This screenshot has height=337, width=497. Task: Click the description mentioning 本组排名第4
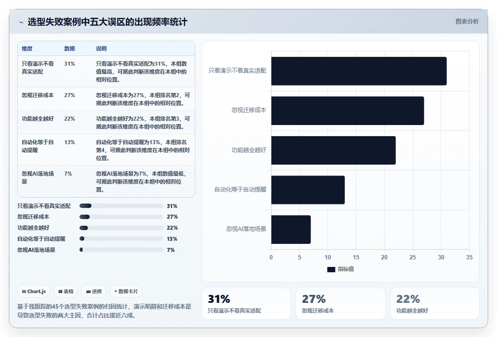tap(143, 150)
